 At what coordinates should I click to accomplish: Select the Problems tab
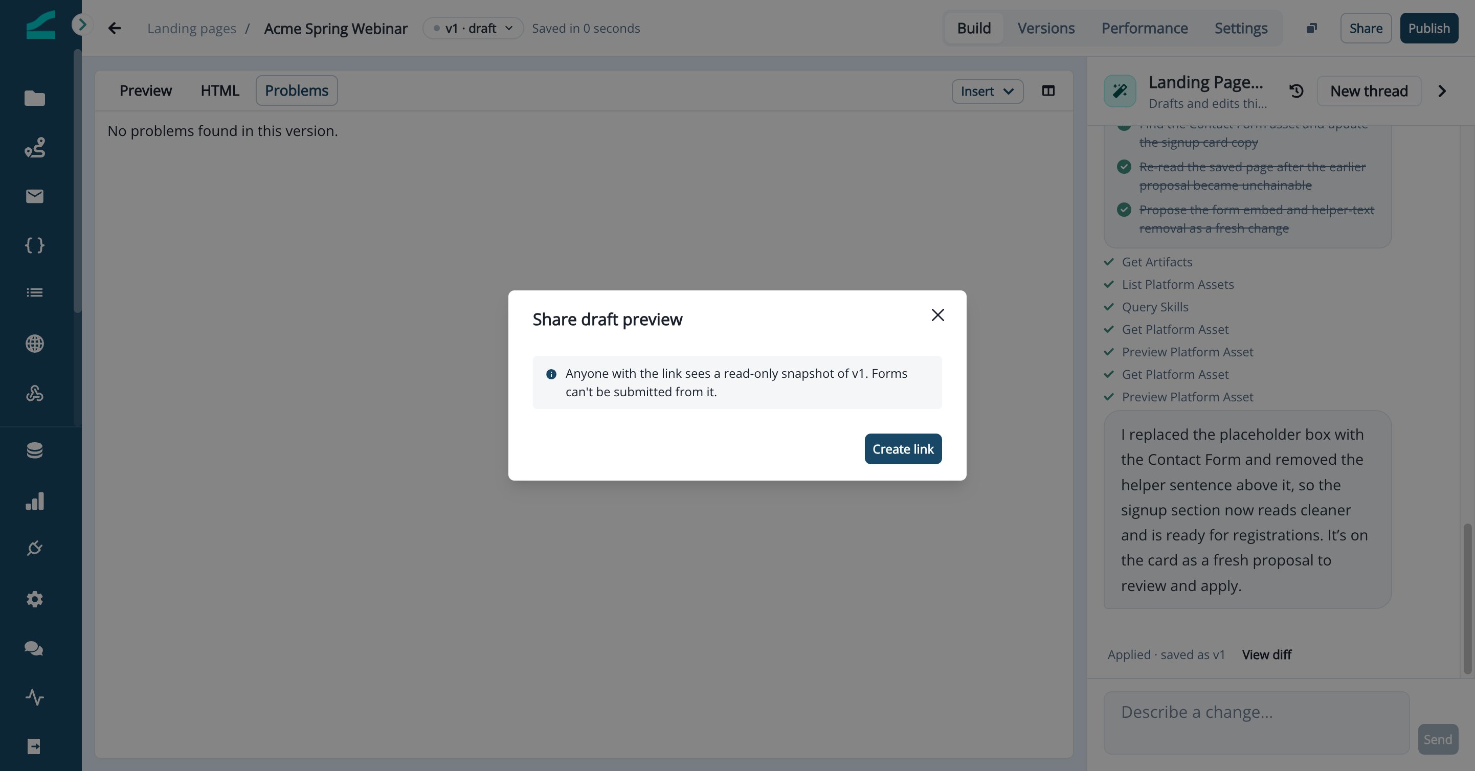pos(297,90)
